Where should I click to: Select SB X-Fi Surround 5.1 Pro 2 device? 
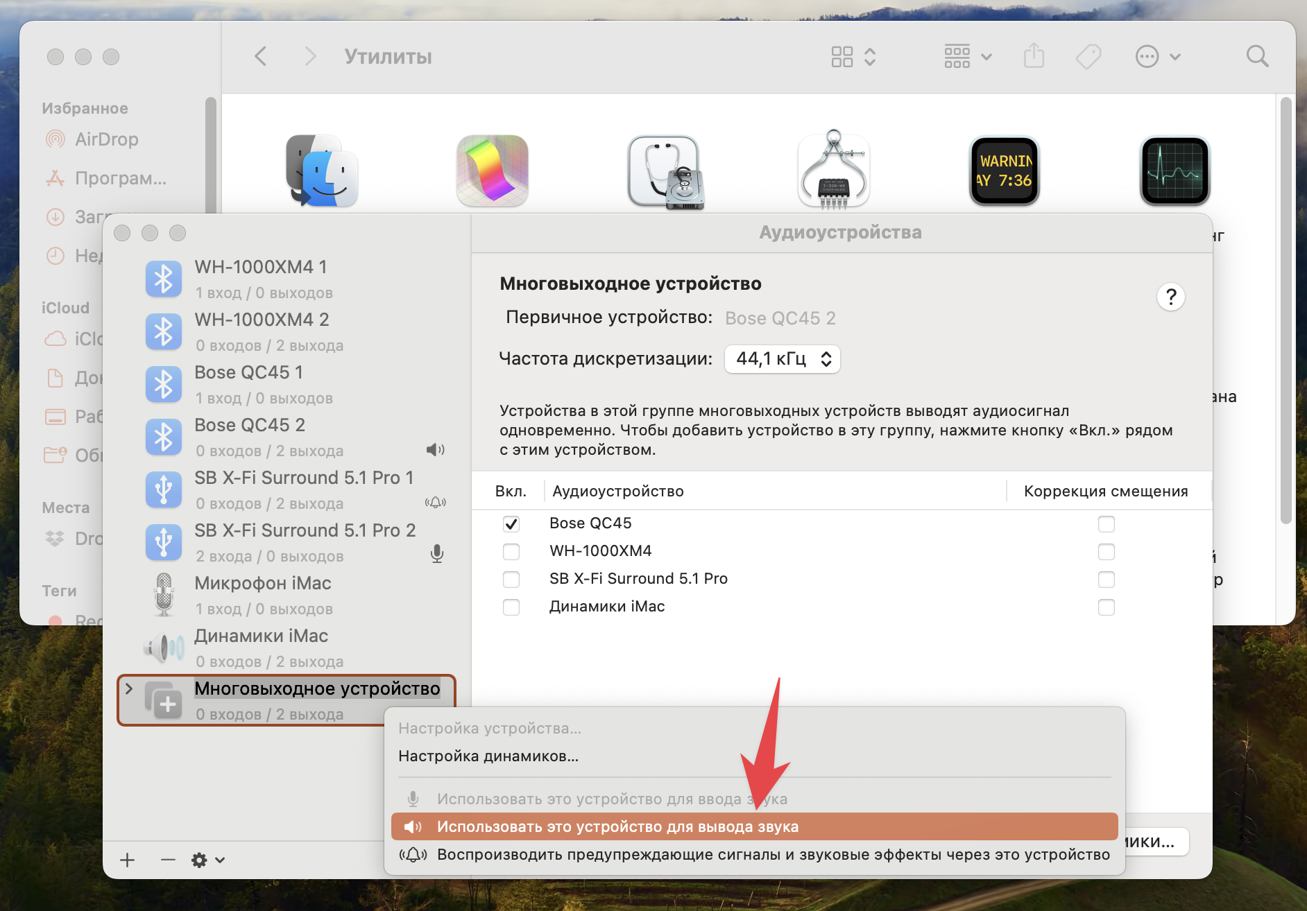(x=286, y=542)
